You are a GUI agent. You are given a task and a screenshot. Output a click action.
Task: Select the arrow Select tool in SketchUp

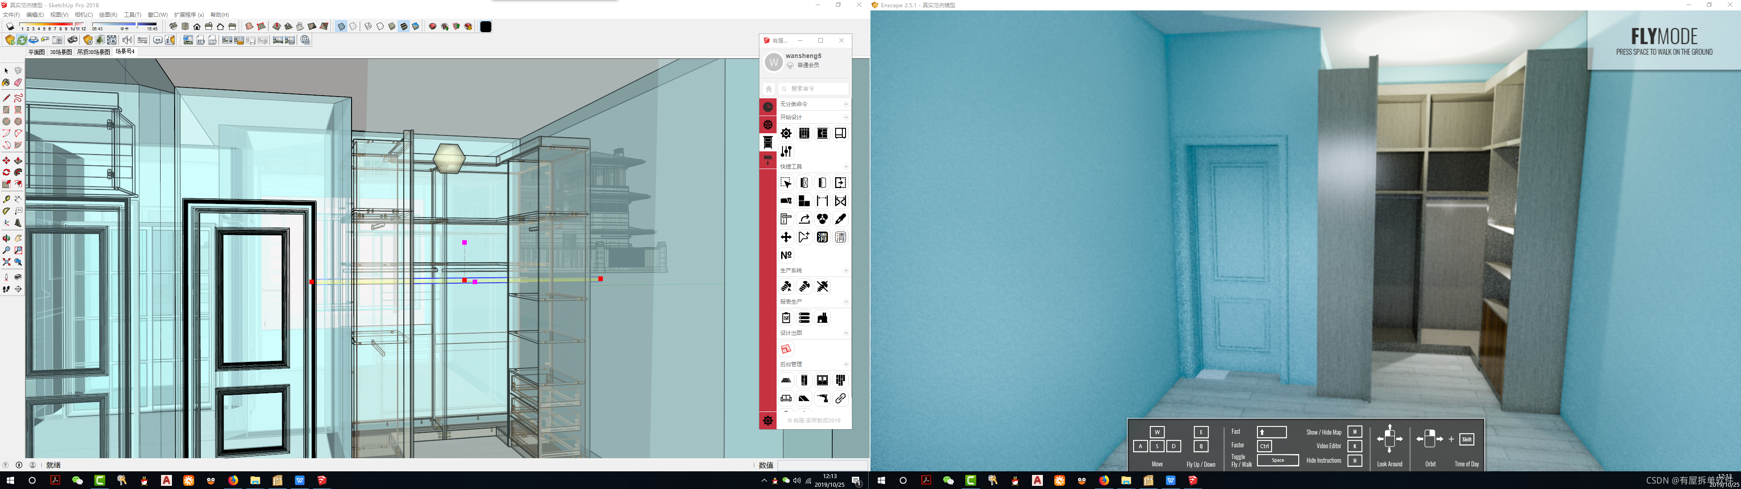coord(6,70)
